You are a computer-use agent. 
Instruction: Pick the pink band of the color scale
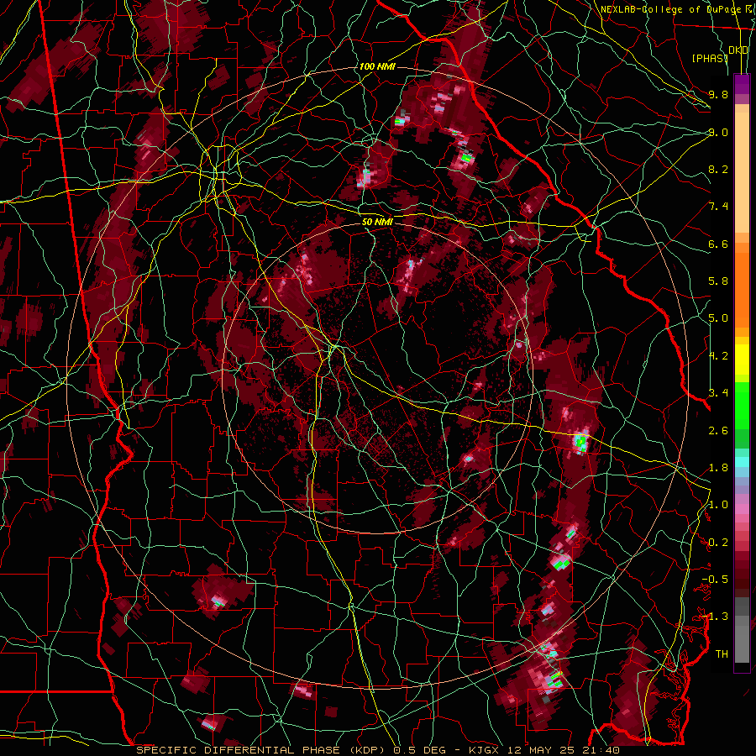tap(742, 509)
